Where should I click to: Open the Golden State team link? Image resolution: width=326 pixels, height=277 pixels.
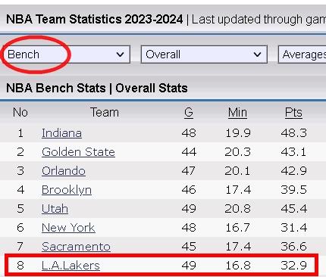[78, 152]
